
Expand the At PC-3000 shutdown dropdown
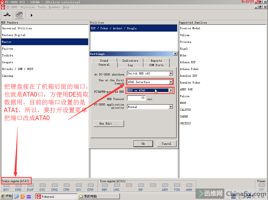[x=171, y=73]
